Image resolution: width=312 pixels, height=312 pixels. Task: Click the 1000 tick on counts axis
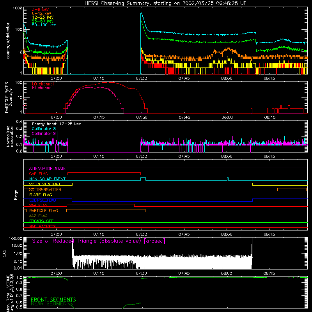18,8
